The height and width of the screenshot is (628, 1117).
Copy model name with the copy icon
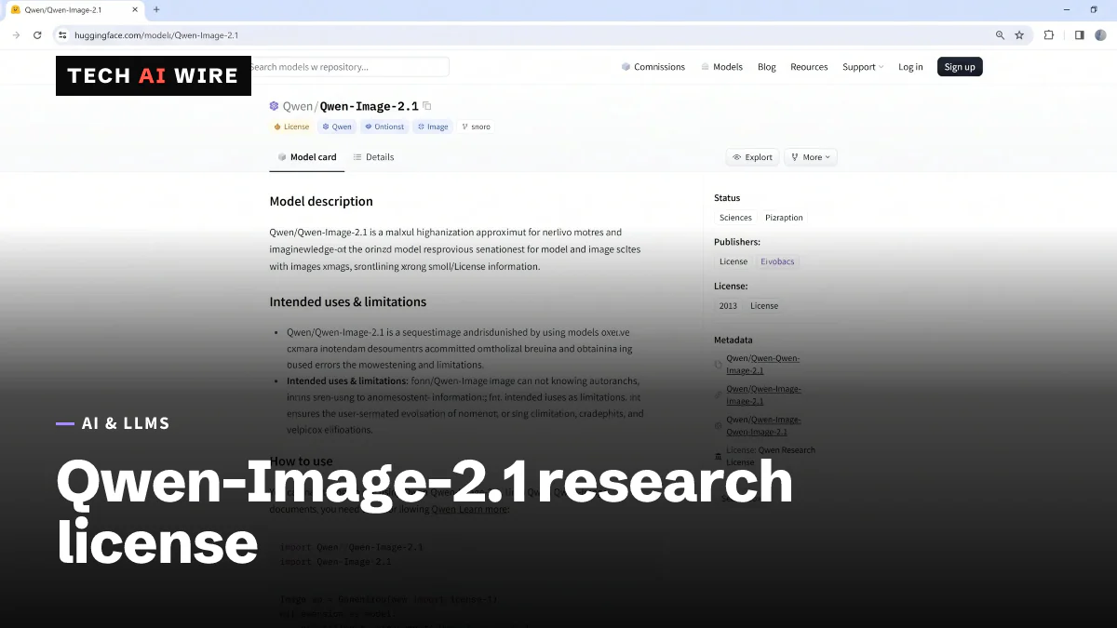click(427, 106)
